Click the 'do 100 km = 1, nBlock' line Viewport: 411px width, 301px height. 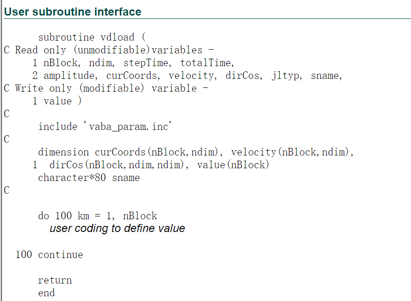point(98,216)
